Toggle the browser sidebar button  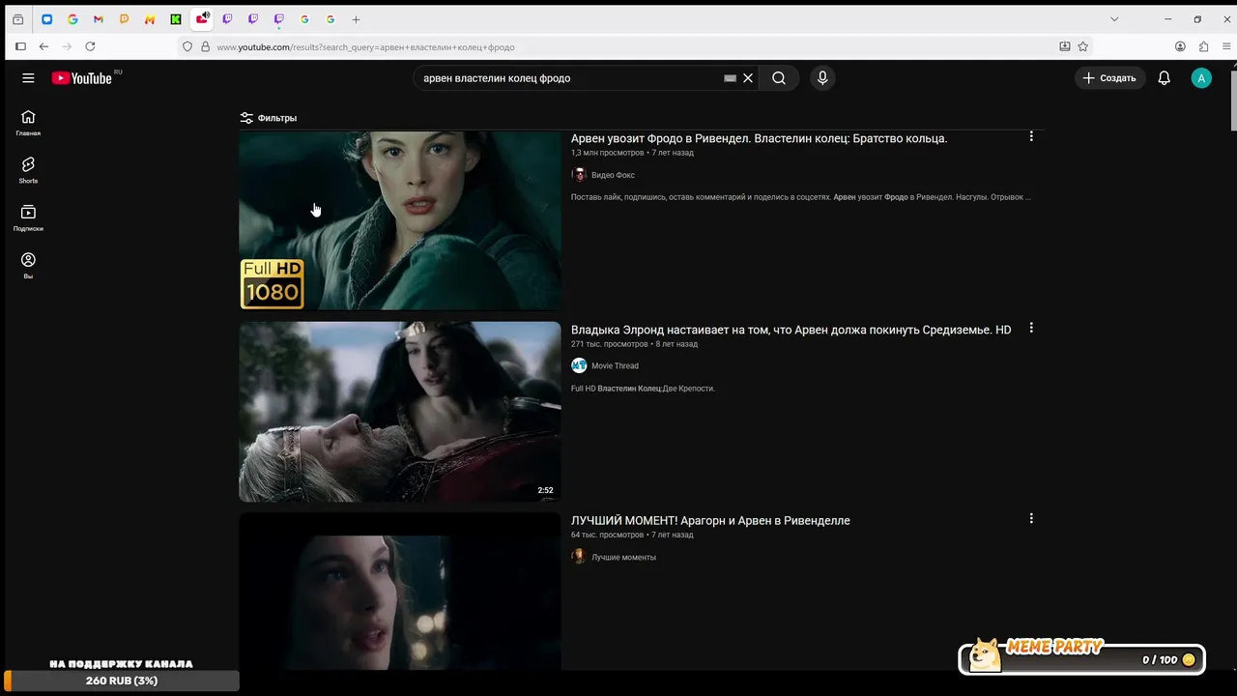click(20, 46)
